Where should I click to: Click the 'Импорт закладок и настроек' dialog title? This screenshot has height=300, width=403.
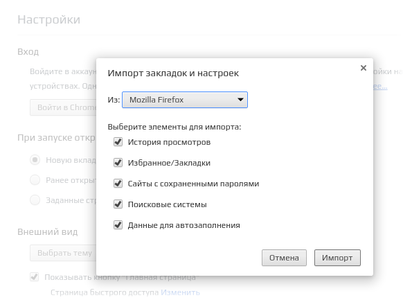173,73
